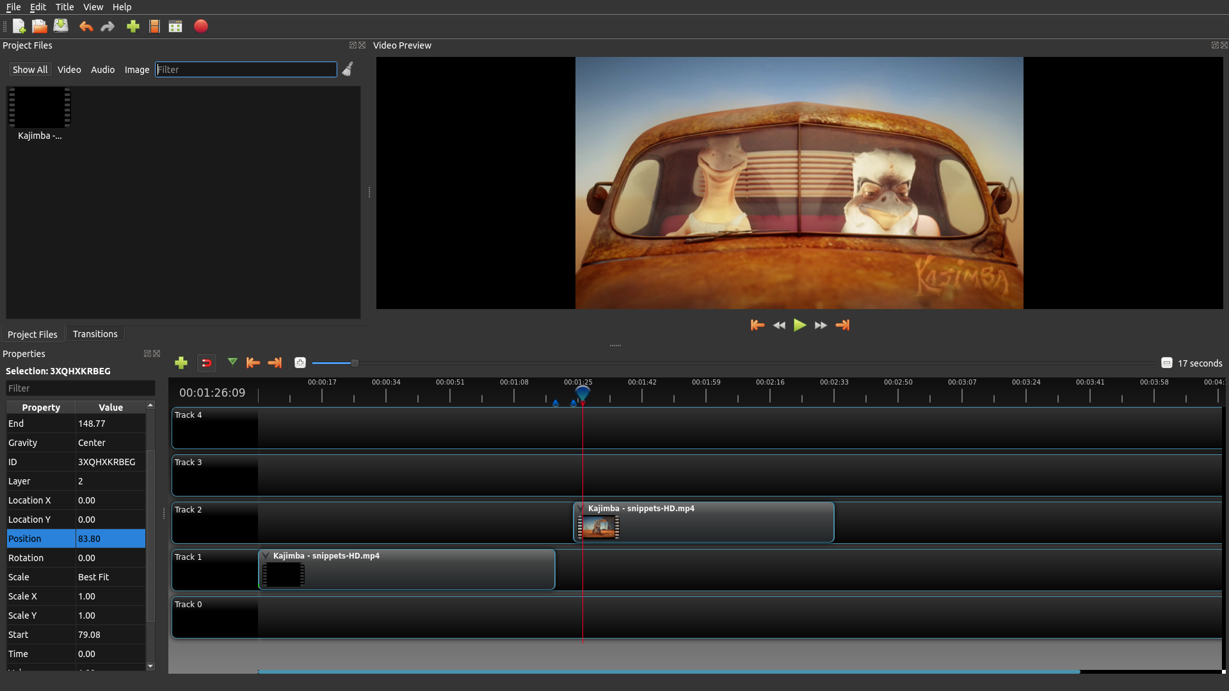Screen dimensions: 1229x691
Task: Click the End value 148.77
Action: click(110, 424)
